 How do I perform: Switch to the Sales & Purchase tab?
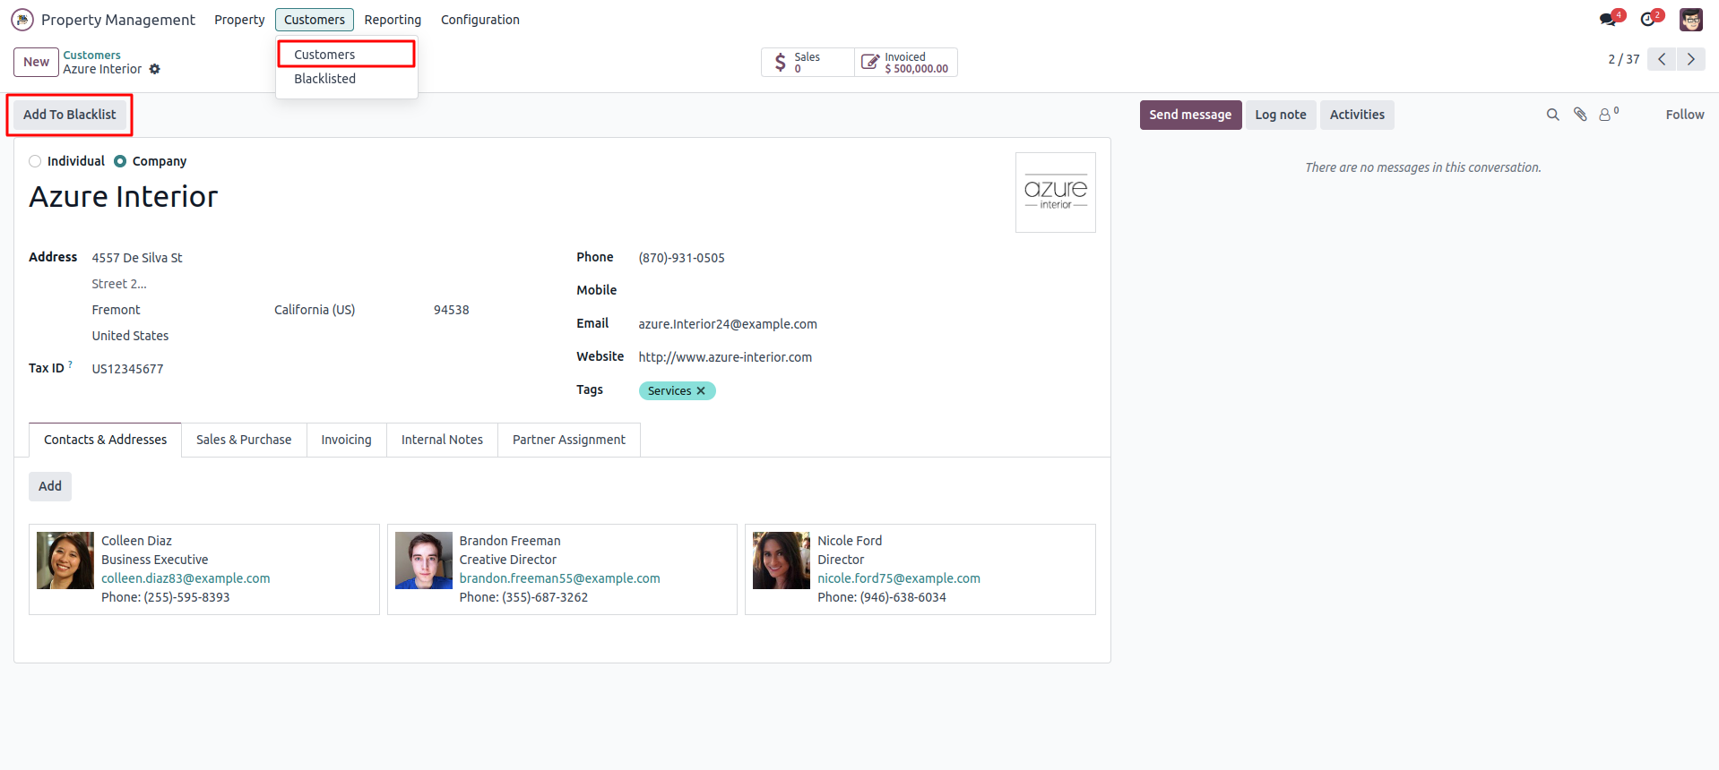(x=244, y=440)
